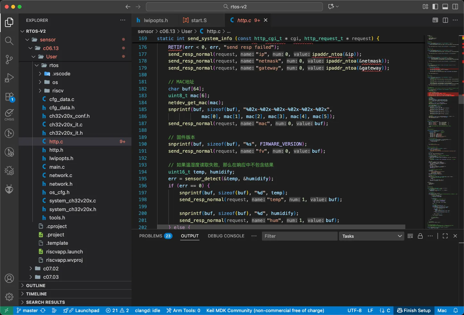Viewport: 464px width, 315px height.
Task: Expand the c07.02 folder
Action: [x=51, y=268]
